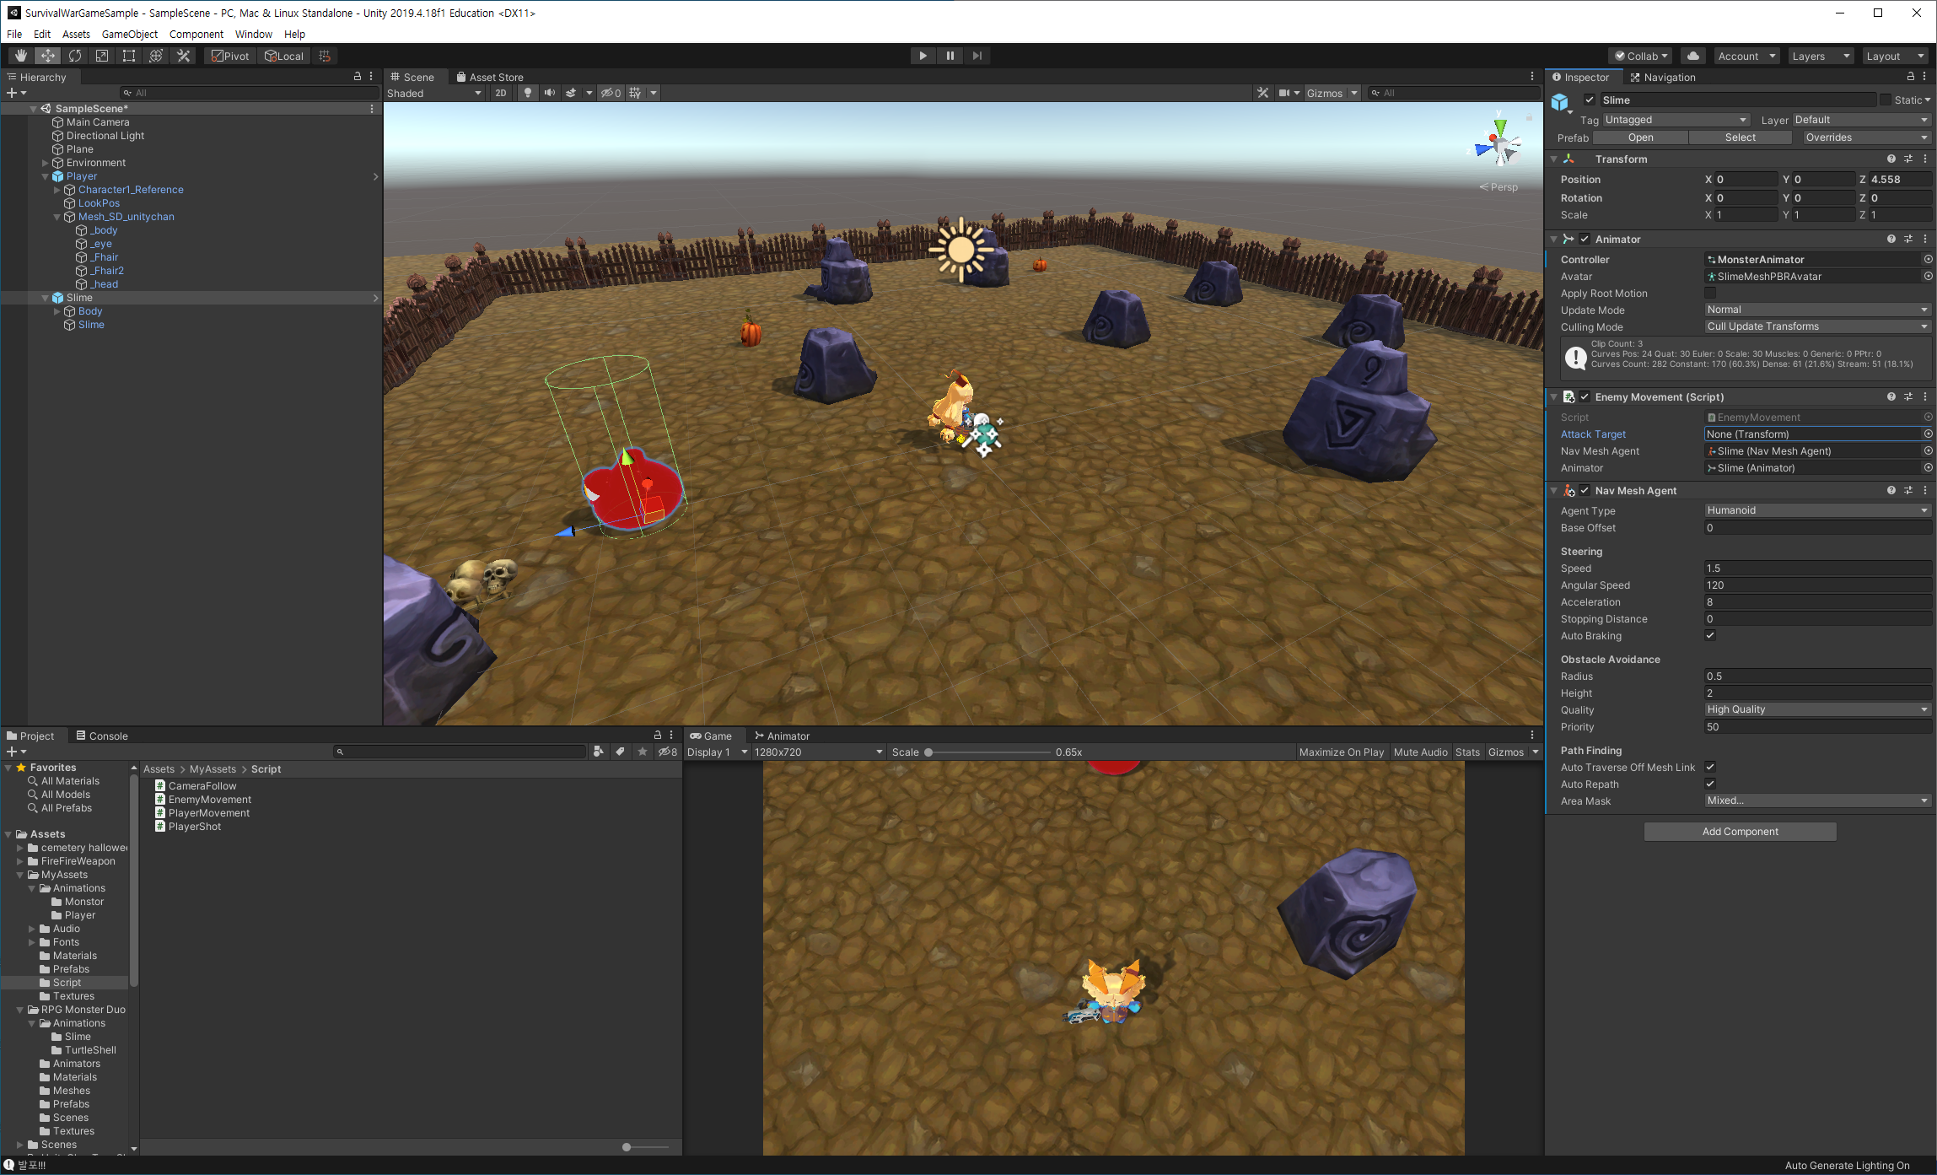1937x1175 pixels.
Task: Uncheck Auto Braking checkbox
Action: pyautogui.click(x=1710, y=635)
